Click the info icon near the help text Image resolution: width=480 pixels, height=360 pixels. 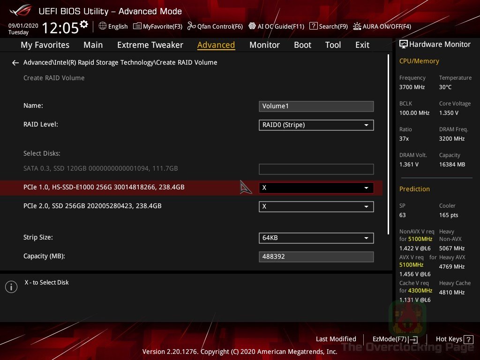11,286
